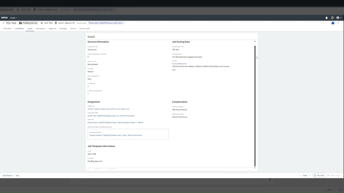Image resolution: width=344 pixels, height=193 pixels.
Task: Select the text 'TEs Administrative Support Assistant'
Action: 187,57
